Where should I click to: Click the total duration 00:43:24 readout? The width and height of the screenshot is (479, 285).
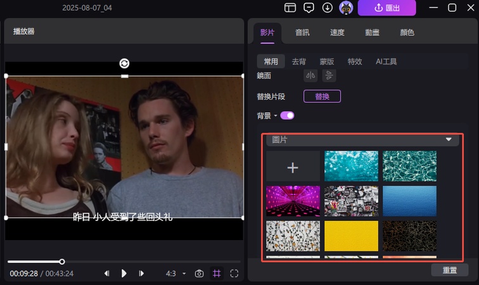[x=60, y=274]
